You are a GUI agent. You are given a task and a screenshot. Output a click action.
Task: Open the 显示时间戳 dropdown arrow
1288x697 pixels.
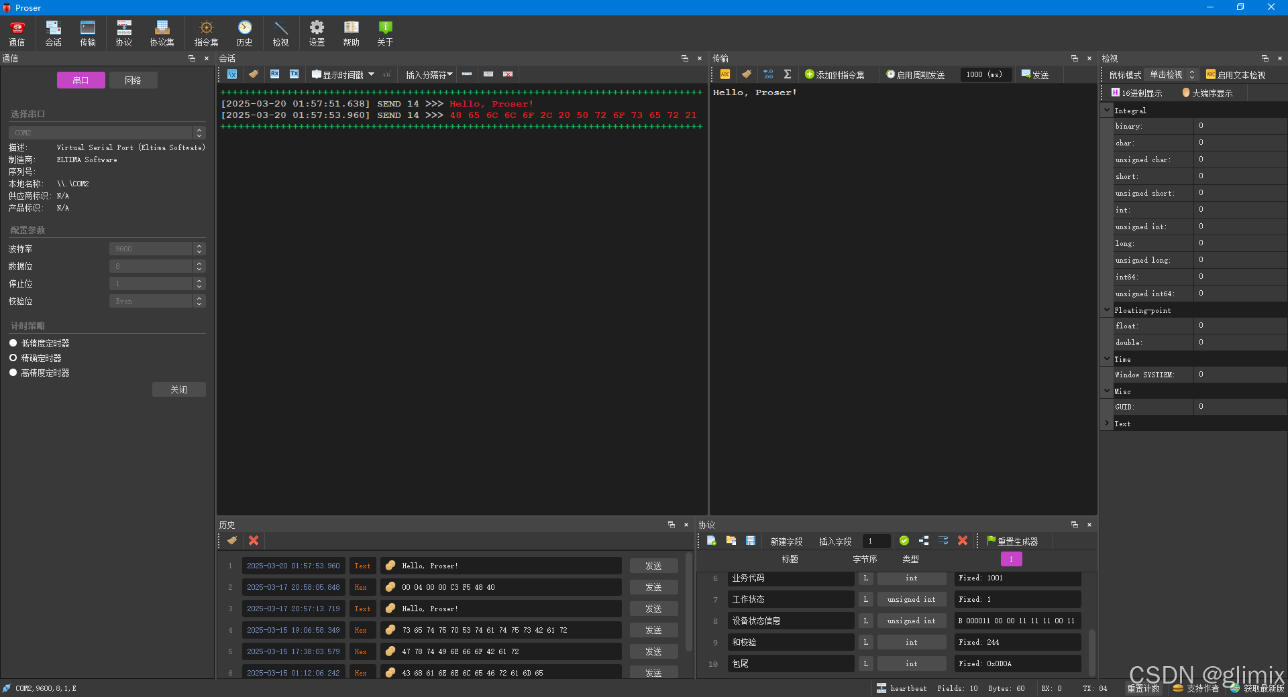click(x=372, y=74)
